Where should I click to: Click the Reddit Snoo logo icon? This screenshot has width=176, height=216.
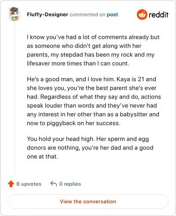142,14
